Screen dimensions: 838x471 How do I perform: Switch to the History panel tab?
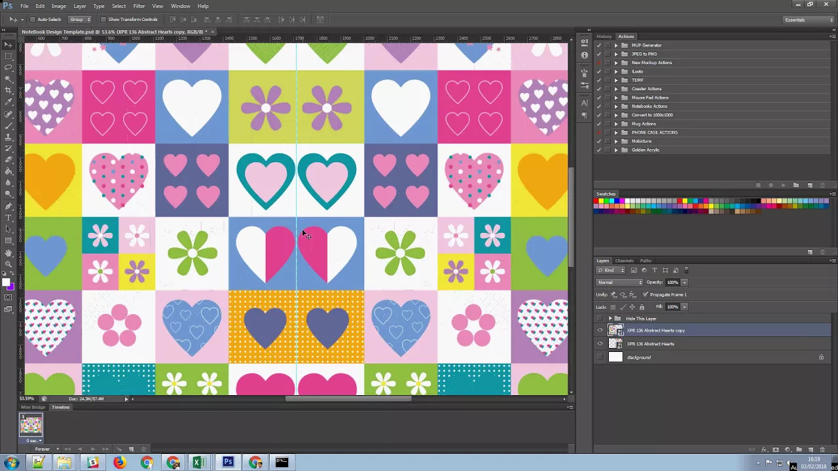(604, 37)
